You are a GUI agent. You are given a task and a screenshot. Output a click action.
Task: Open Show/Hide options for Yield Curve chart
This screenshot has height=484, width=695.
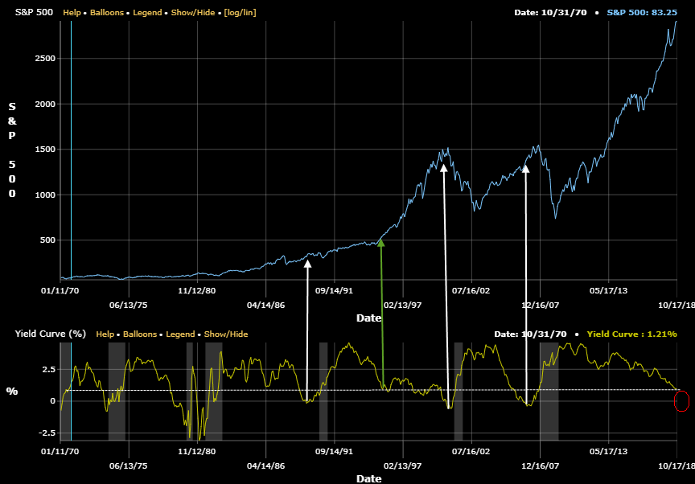tap(226, 334)
